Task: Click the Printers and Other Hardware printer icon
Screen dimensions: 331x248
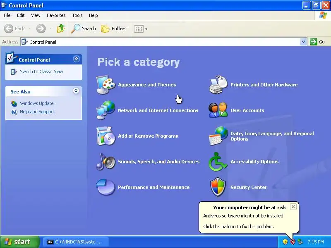Action: click(218, 85)
